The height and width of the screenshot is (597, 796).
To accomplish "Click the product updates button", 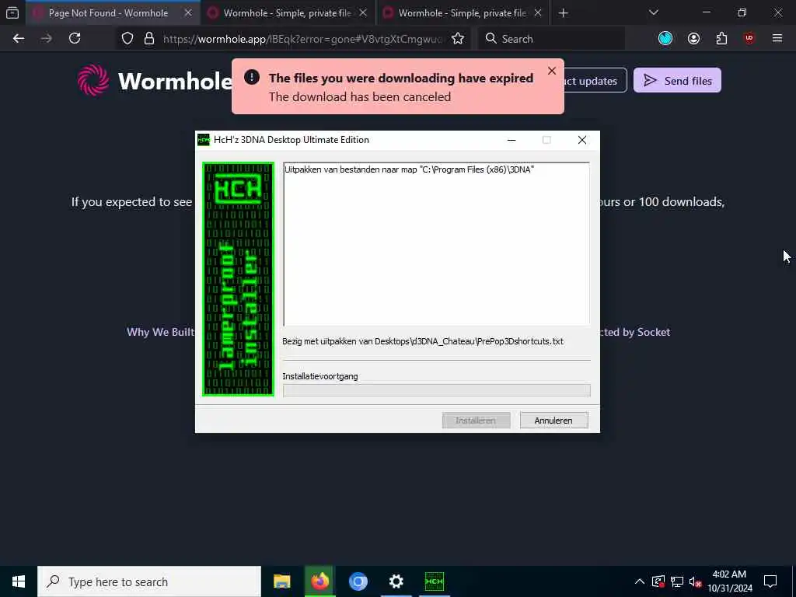I will click(595, 81).
